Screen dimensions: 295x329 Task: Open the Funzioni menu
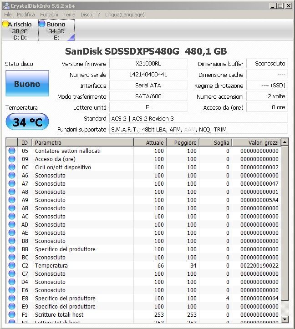click(x=49, y=15)
